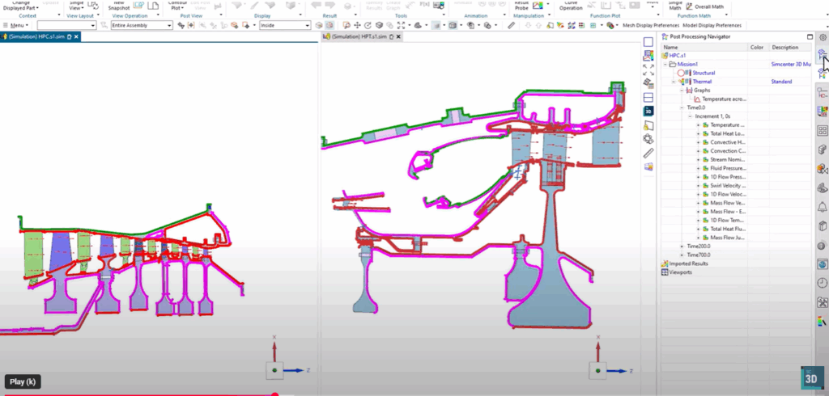
Task: Open the Entire Assembly dropdown
Action: click(x=141, y=25)
